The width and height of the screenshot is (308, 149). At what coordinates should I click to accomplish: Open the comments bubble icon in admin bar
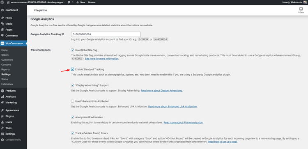click(x=69, y=2)
